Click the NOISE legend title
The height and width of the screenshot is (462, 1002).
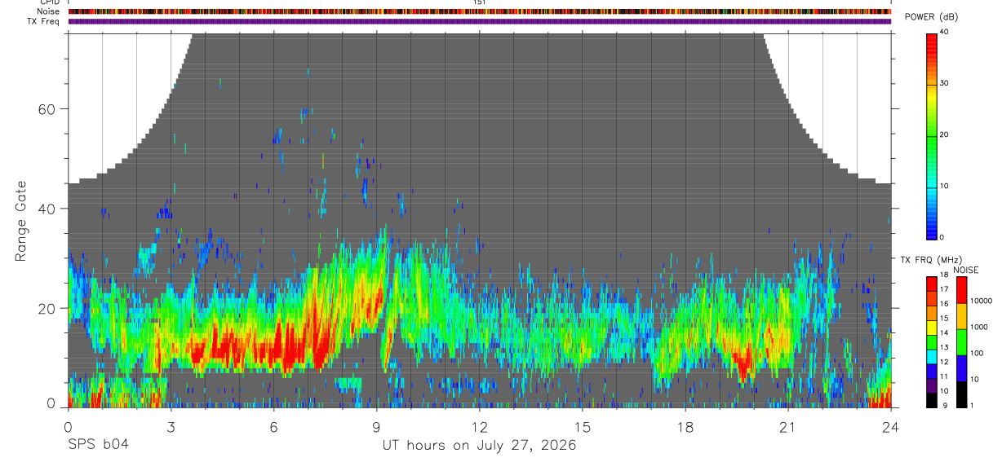click(x=966, y=270)
